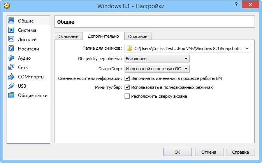The image size is (262, 163).
Task: Click the Общие папки folder icon
Action: point(11,95)
